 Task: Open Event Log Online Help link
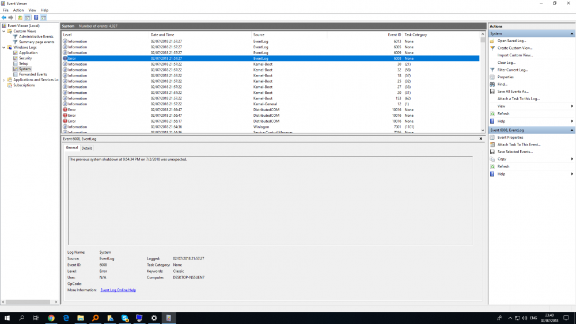(x=118, y=290)
